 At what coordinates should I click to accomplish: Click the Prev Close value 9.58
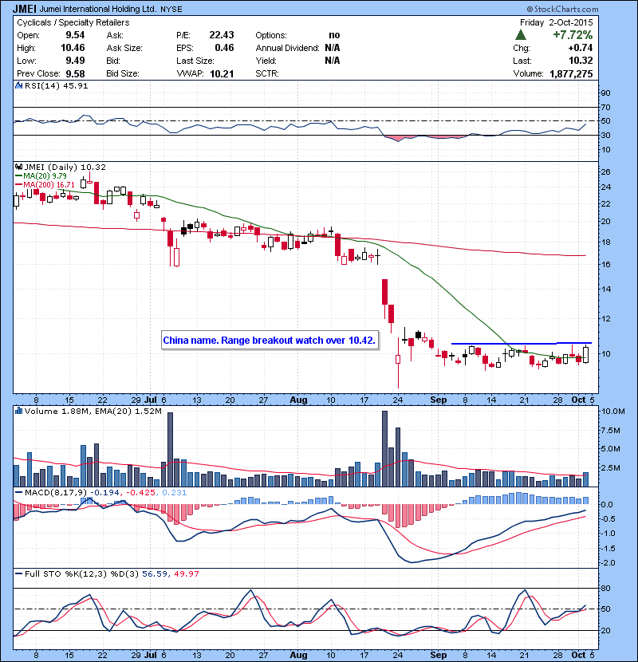pos(75,73)
